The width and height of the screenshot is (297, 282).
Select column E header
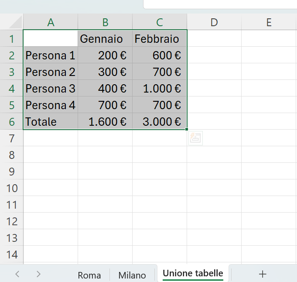click(269, 22)
